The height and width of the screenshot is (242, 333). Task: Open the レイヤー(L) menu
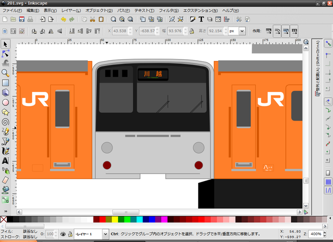(71, 10)
